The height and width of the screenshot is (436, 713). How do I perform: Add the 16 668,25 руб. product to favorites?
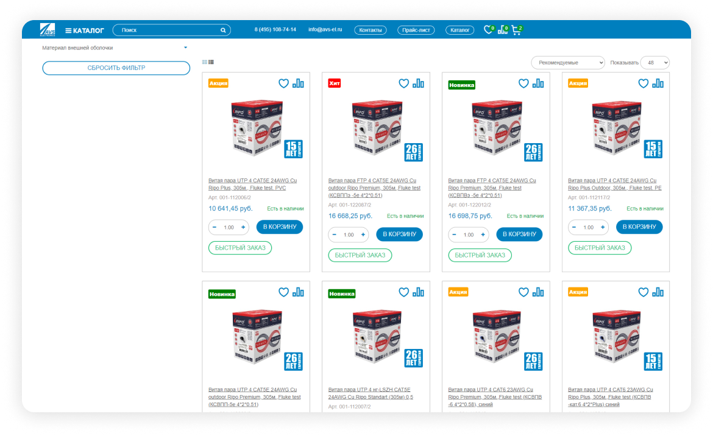click(x=403, y=83)
